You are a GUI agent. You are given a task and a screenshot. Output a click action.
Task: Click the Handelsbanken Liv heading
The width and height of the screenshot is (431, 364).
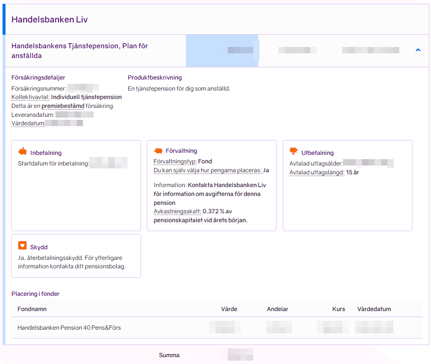(x=50, y=19)
